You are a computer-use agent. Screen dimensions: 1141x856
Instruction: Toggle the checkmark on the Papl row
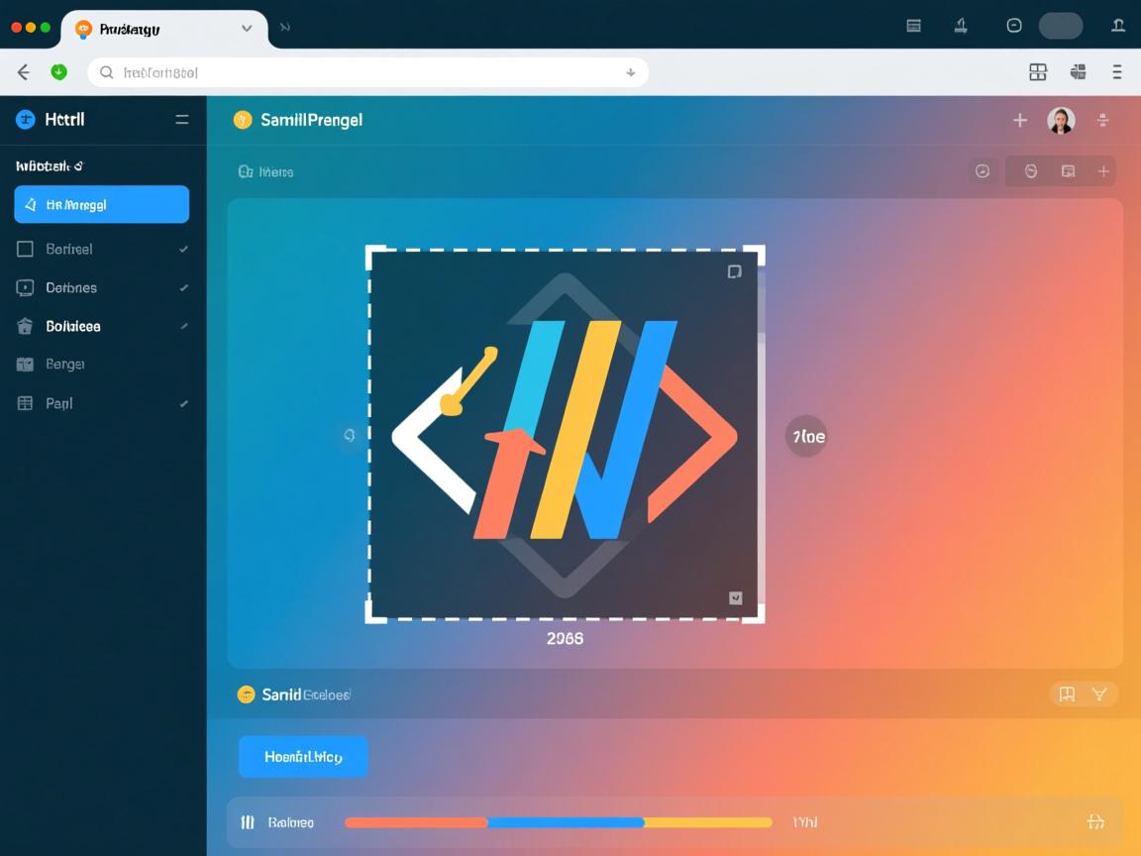183,404
